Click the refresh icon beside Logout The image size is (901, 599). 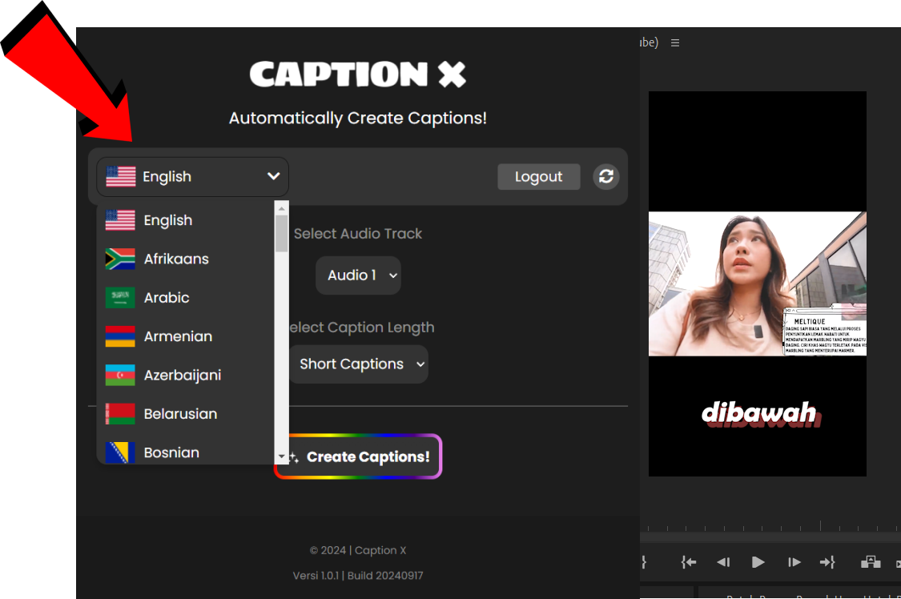coord(606,177)
